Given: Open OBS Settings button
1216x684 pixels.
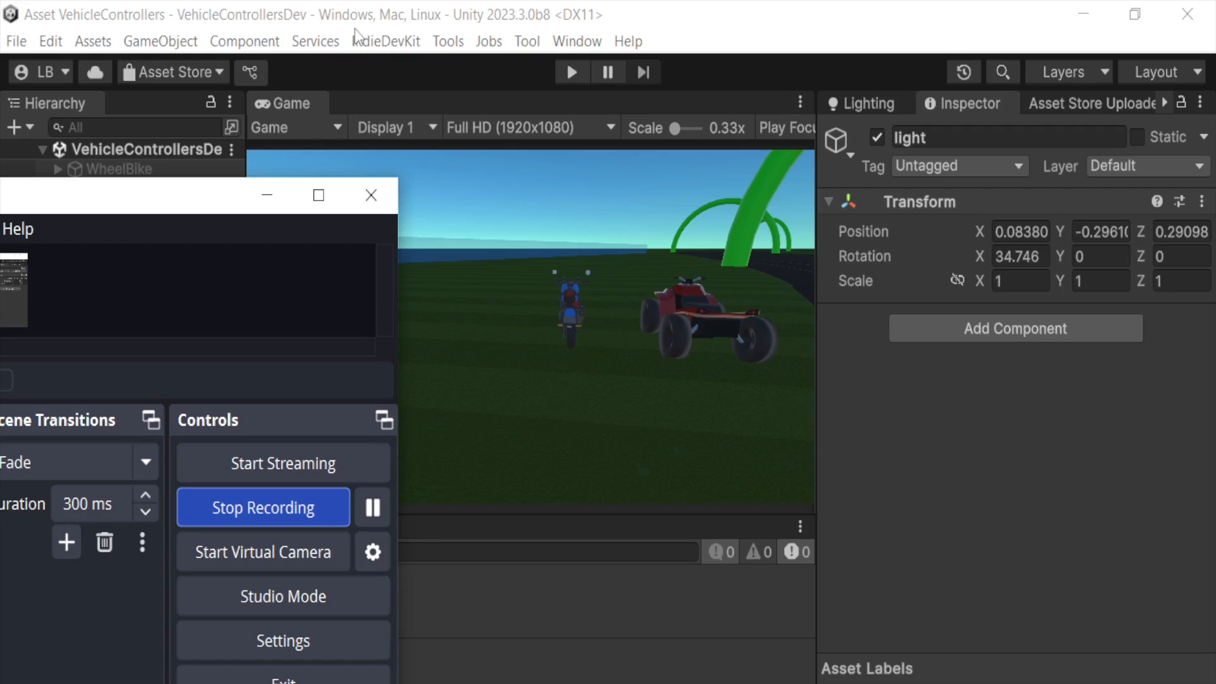Looking at the screenshot, I should (x=283, y=641).
